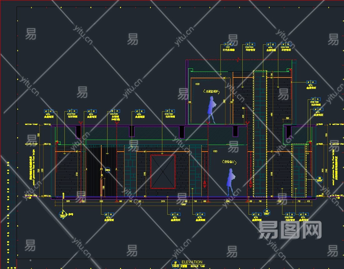Viewport: 344px width, 269px height.
Task: Click section bubble below yellow dashed column
Action: (x=266, y=212)
